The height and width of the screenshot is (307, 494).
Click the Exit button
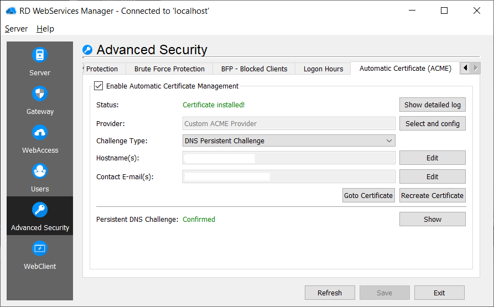point(439,293)
